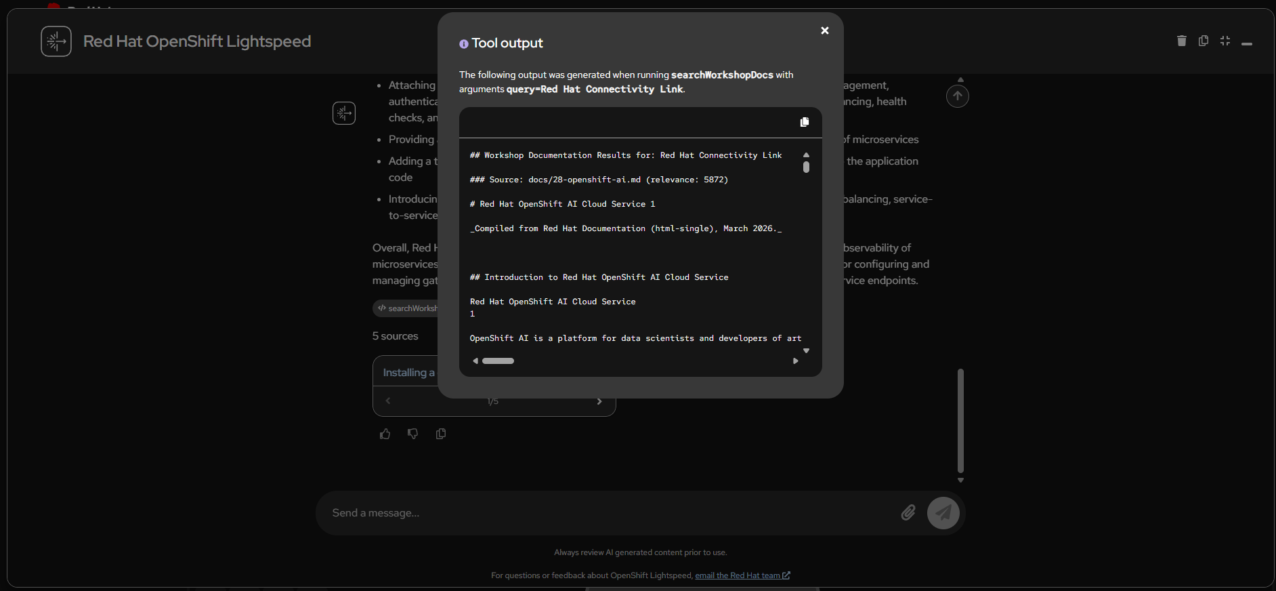
Task: Click the Always review AI generated content notice
Action: pos(640,552)
